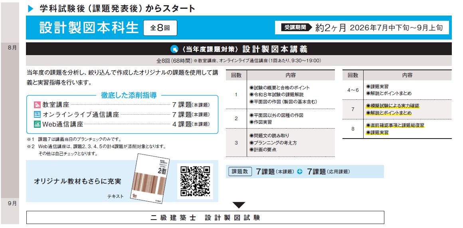The width and height of the screenshot is (463, 228).
Task: Click the 全8回 badge
Action: pyautogui.click(x=160, y=28)
